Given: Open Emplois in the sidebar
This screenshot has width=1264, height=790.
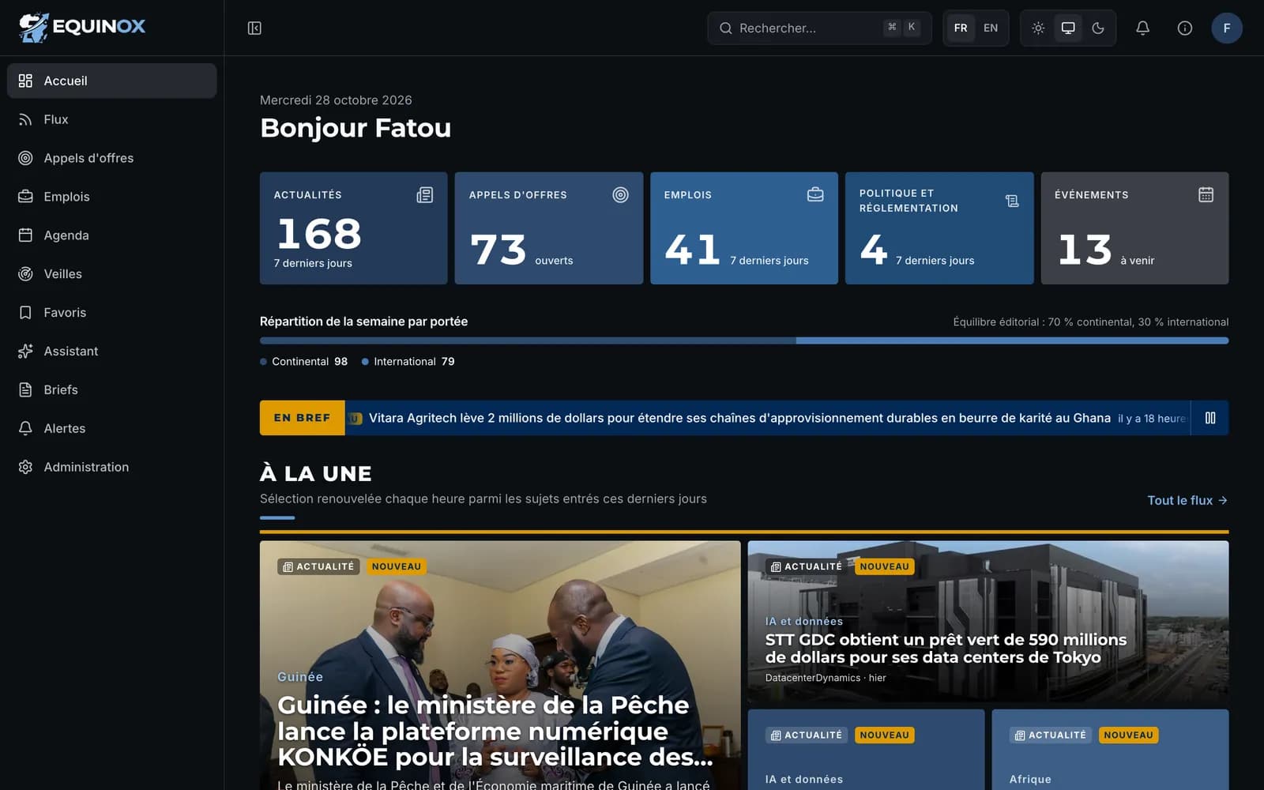Looking at the screenshot, I should click(x=111, y=197).
